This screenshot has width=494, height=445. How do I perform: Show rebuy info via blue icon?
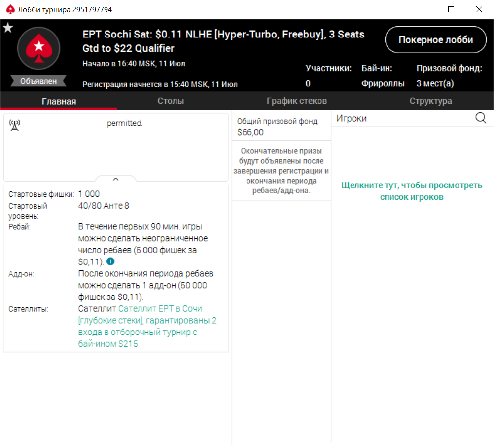click(x=110, y=261)
